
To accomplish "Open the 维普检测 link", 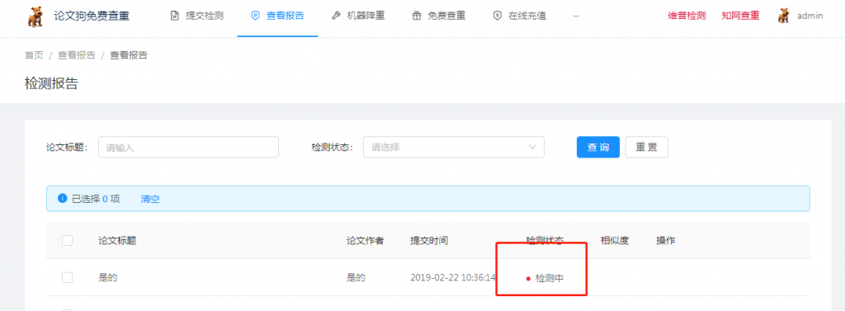I will (687, 16).
